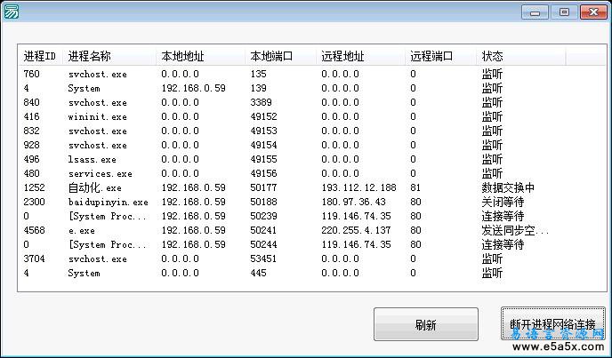Click the 远程端口 column header
The image size is (612, 358).
coord(431,56)
